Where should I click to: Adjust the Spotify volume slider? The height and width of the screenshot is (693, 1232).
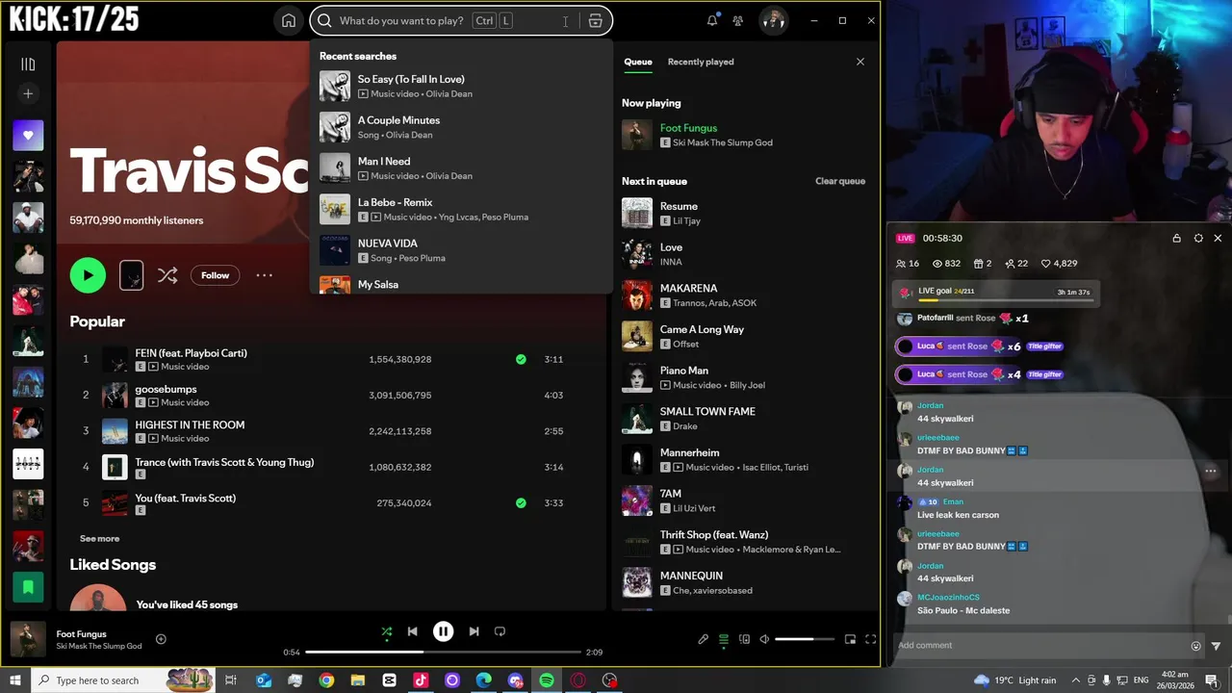805,639
